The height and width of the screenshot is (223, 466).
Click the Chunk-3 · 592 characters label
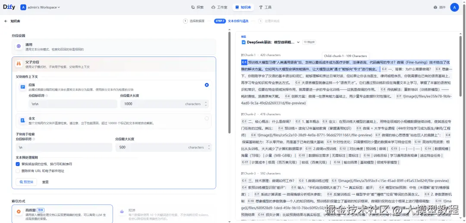pos(261,173)
